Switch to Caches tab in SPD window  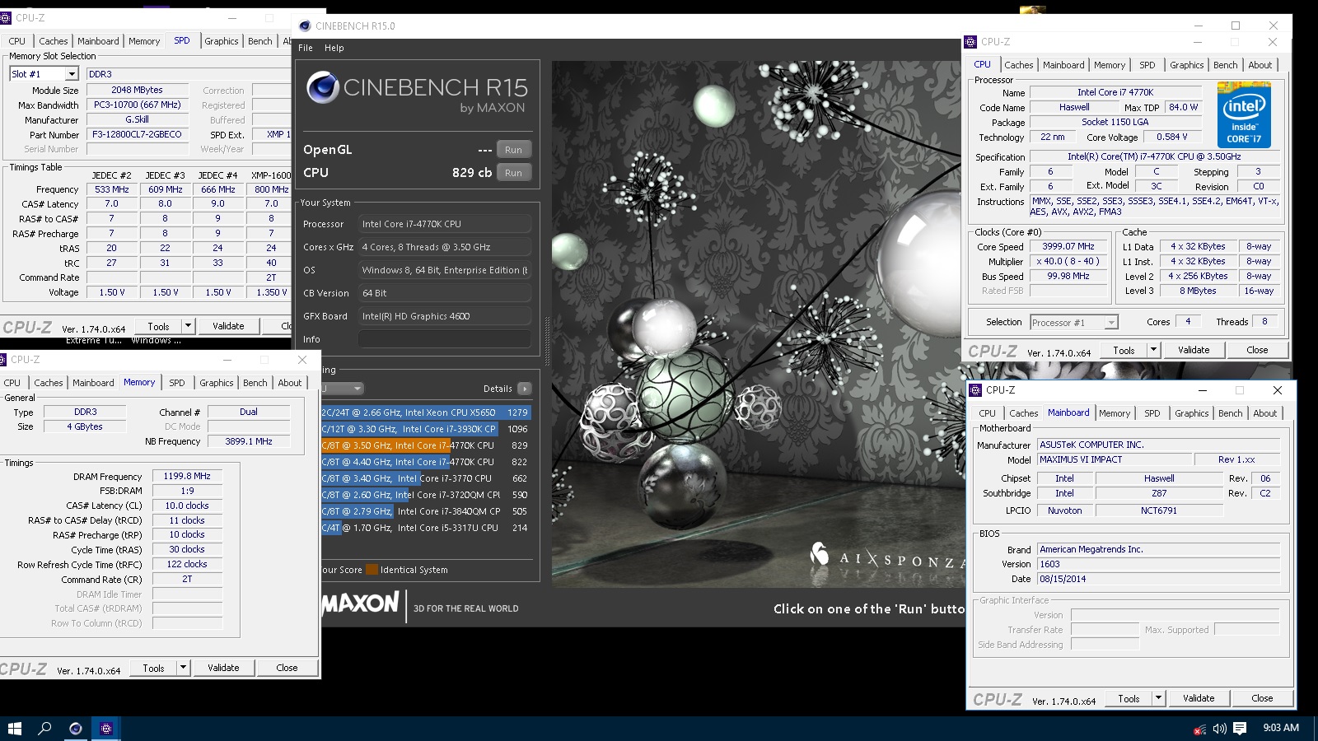[54, 41]
